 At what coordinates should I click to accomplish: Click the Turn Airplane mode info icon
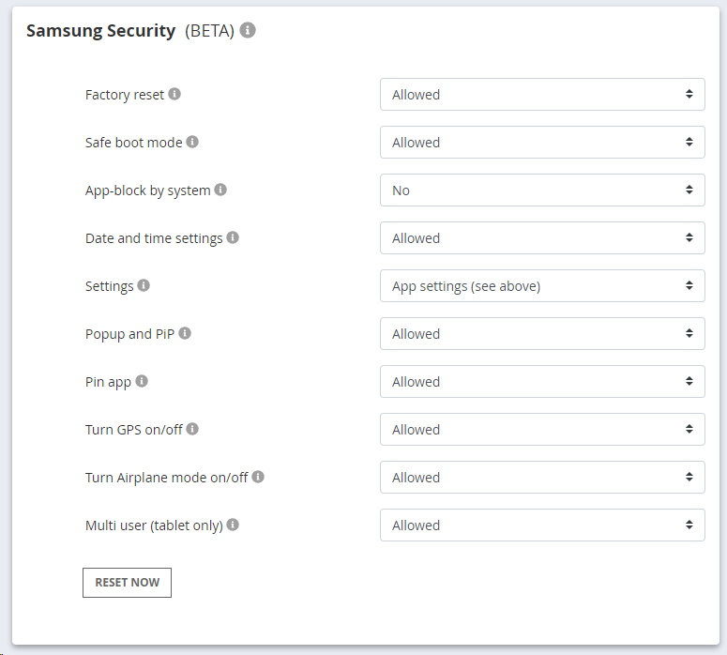[258, 477]
